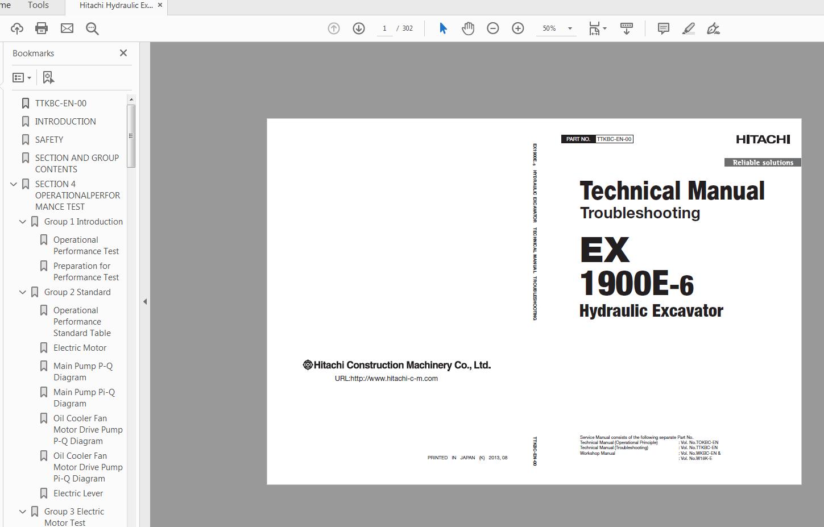Open SECTION 4 OPERATIONALPERFORMANCE TEST bookmark
Screen dimensions: 824x527
pyautogui.click(x=77, y=196)
